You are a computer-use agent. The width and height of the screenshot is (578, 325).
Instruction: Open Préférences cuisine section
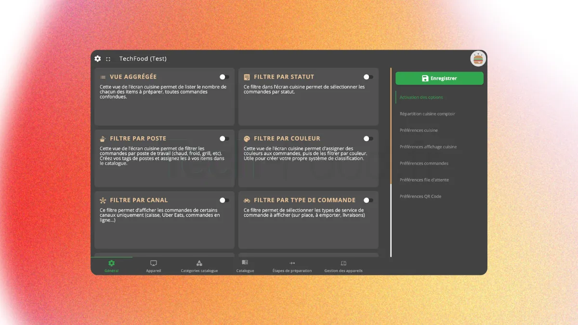pos(419,130)
